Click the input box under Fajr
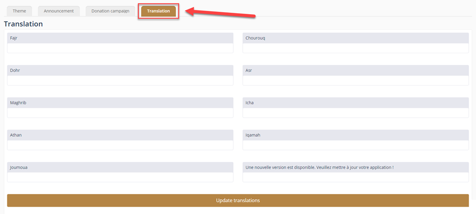Screen dimensions: 476x214 pyautogui.click(x=120, y=48)
